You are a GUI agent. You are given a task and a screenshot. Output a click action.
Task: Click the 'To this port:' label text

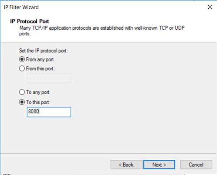(38, 102)
